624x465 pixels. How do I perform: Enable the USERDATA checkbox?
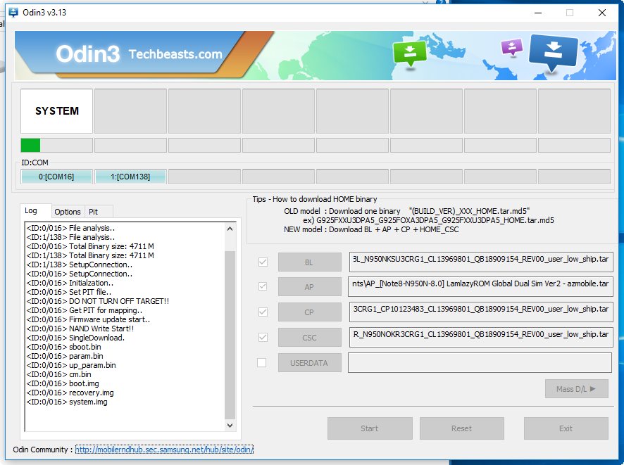tap(262, 362)
